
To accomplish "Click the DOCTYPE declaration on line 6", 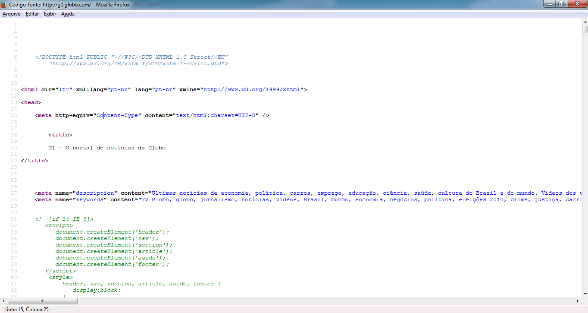I will point(131,57).
